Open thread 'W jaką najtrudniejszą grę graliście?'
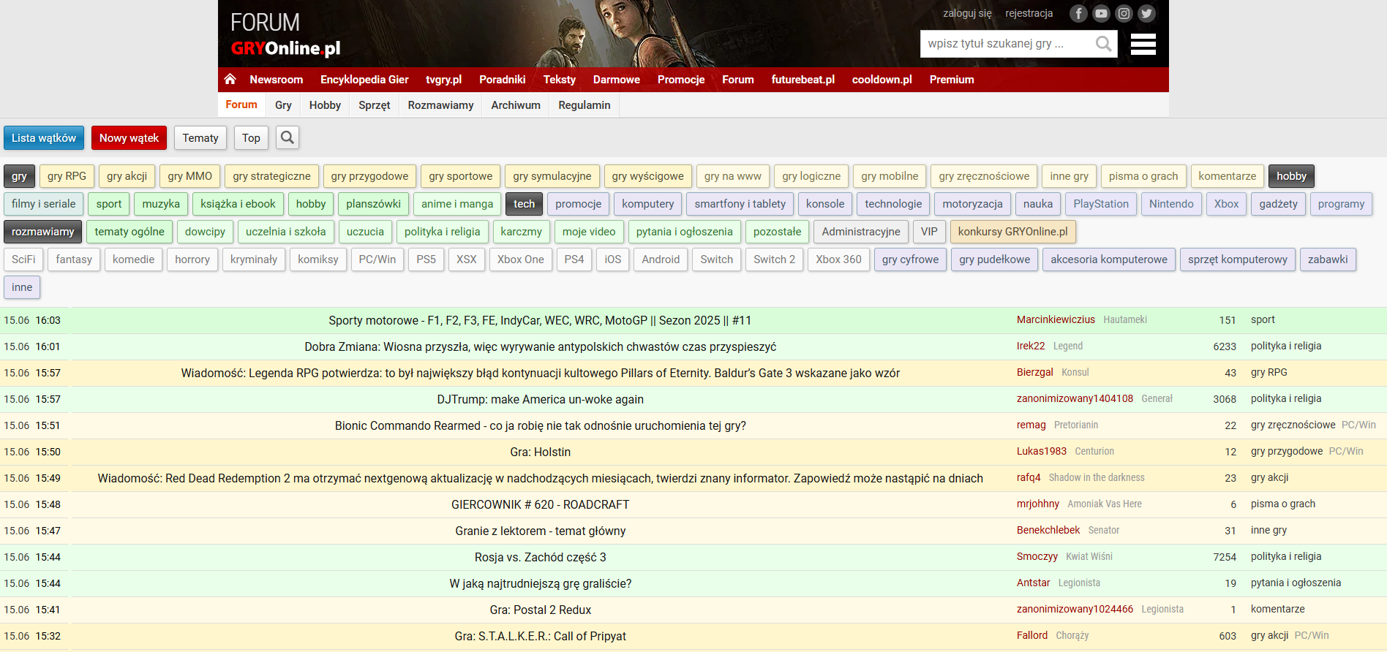 [541, 583]
